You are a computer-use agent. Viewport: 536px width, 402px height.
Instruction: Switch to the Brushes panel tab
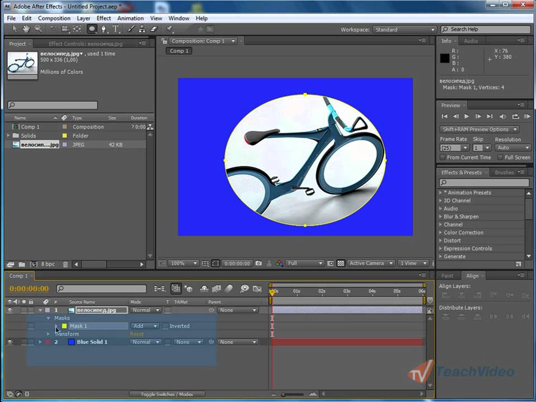(504, 173)
